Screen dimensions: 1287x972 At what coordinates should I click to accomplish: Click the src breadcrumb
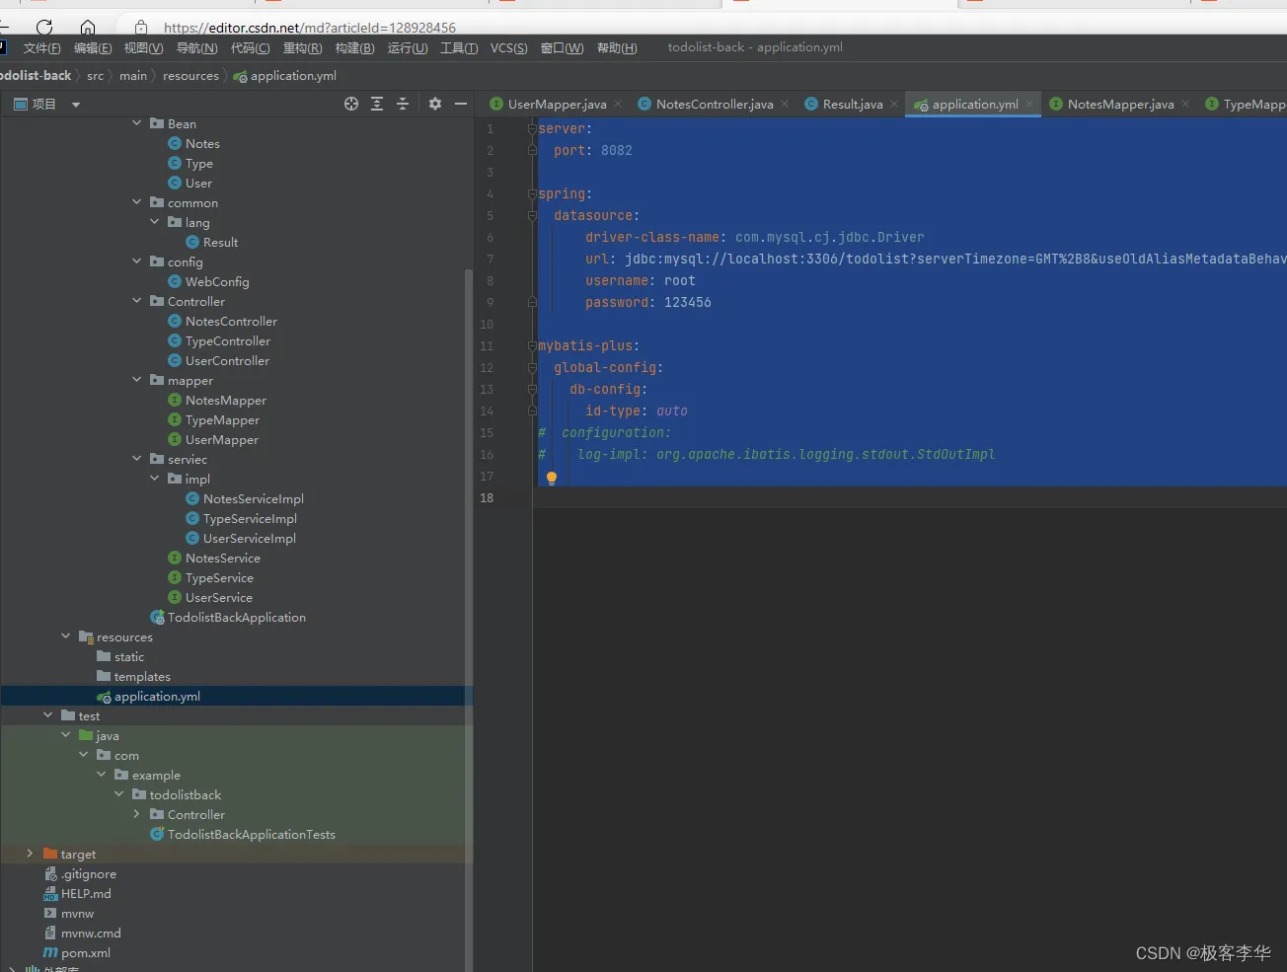coord(95,76)
